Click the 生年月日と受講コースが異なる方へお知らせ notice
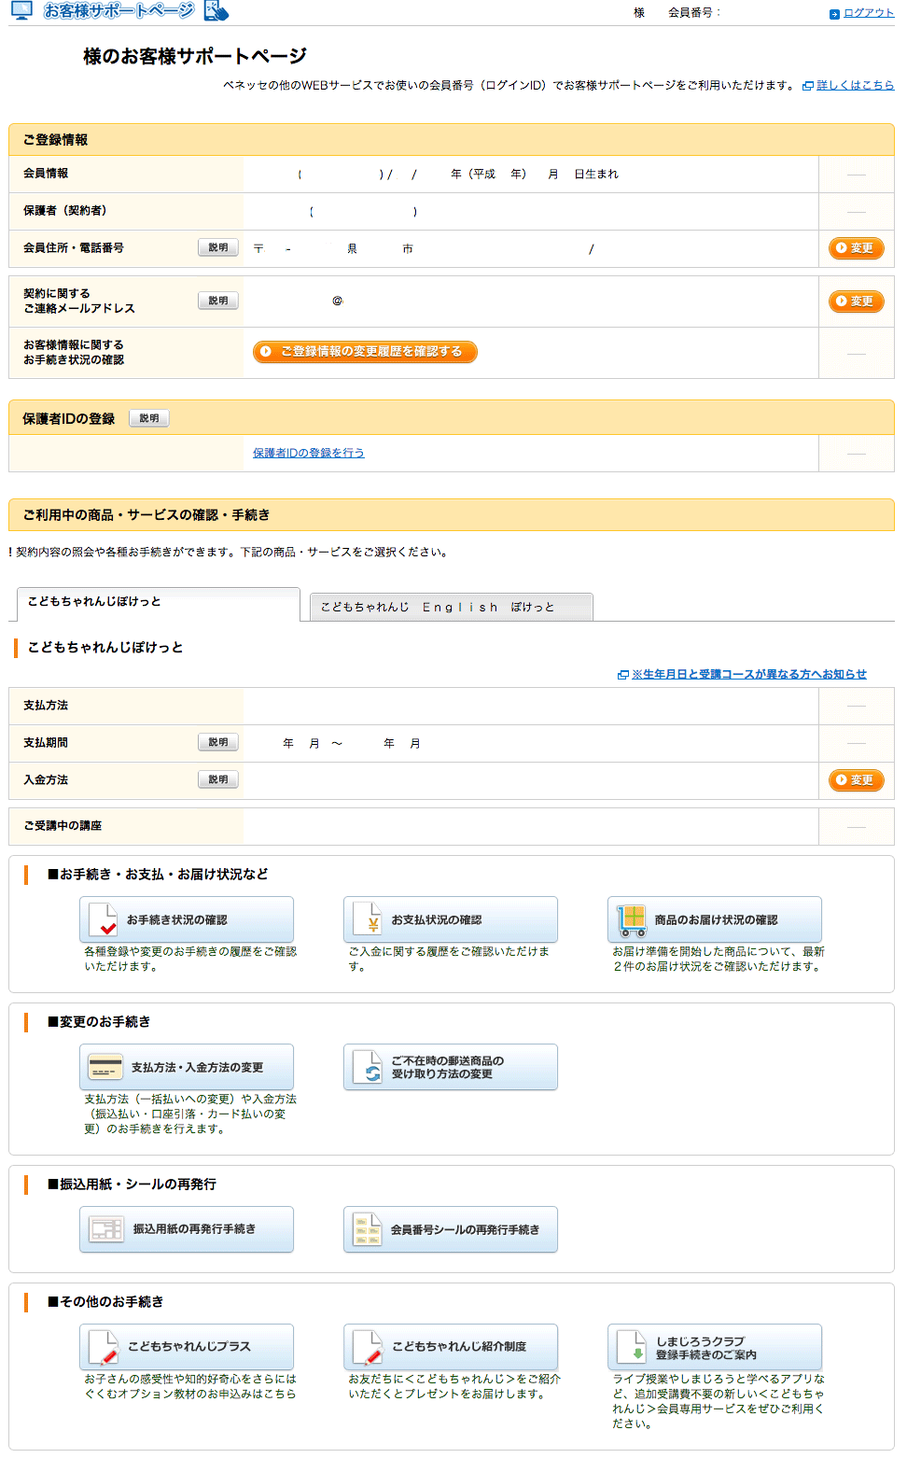 748,672
